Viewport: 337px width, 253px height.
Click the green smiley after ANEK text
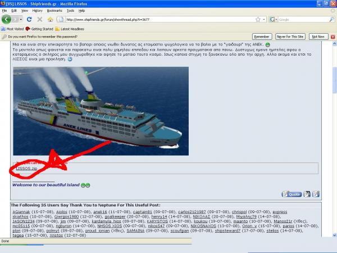[x=267, y=45]
